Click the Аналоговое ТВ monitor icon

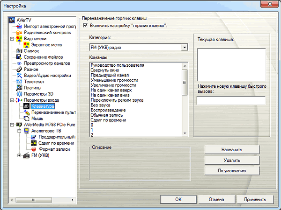26,131
